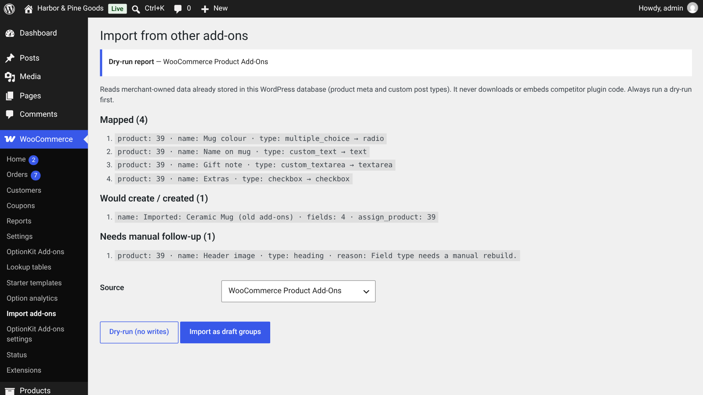Image resolution: width=703 pixels, height=395 pixels.
Task: Open the Status submenu item
Action: coord(17,355)
